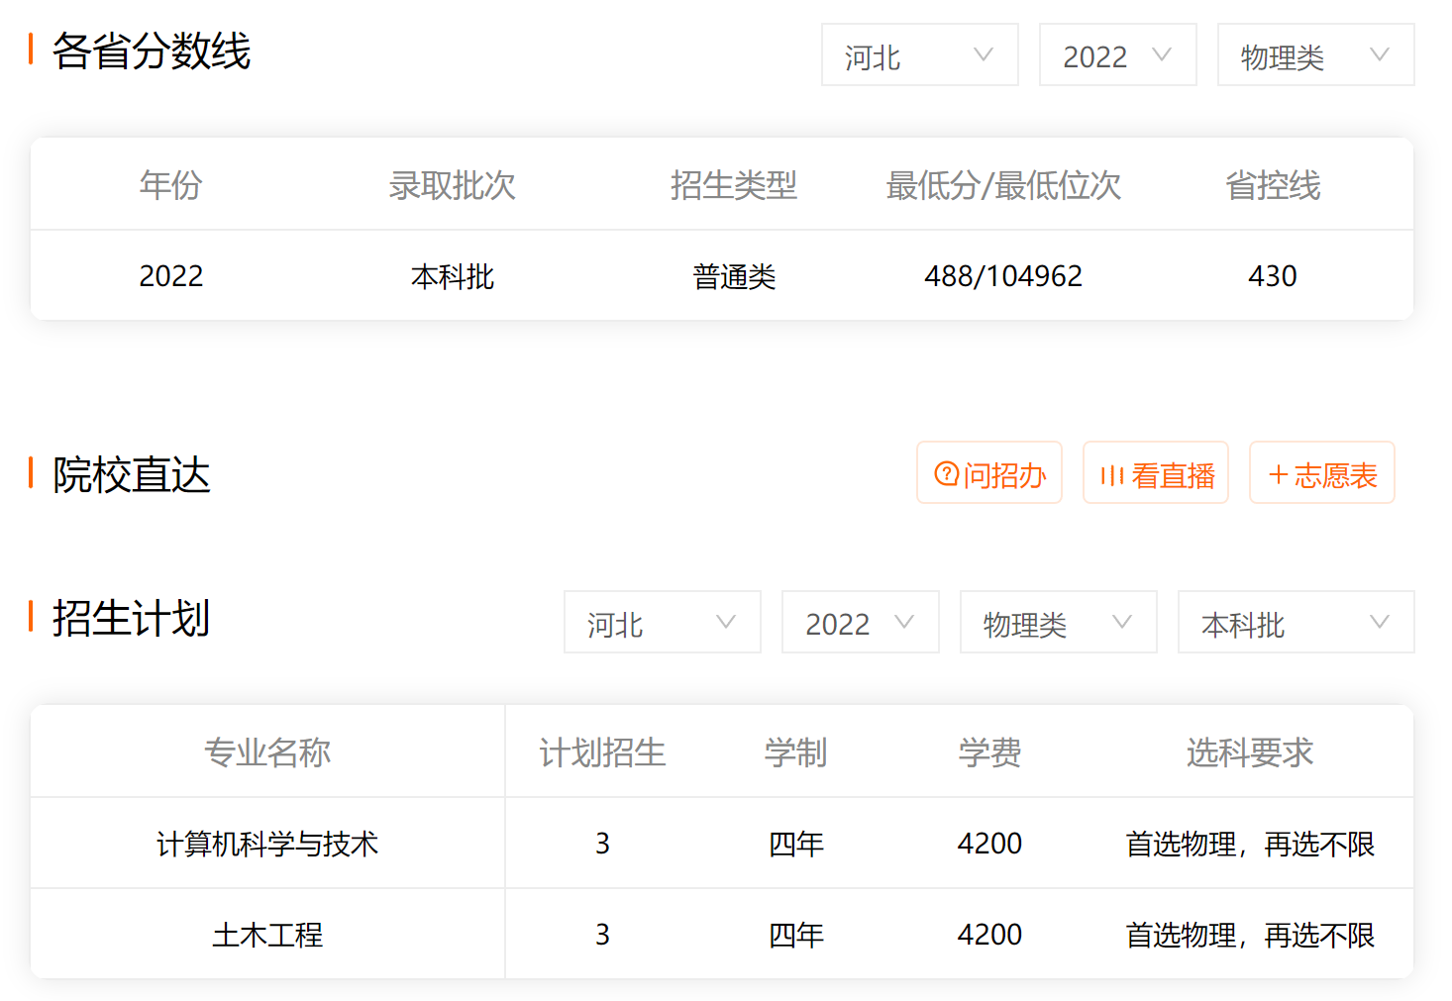Expand the 本科批 batch dropdown
This screenshot has height=1001, width=1452.
[1296, 623]
